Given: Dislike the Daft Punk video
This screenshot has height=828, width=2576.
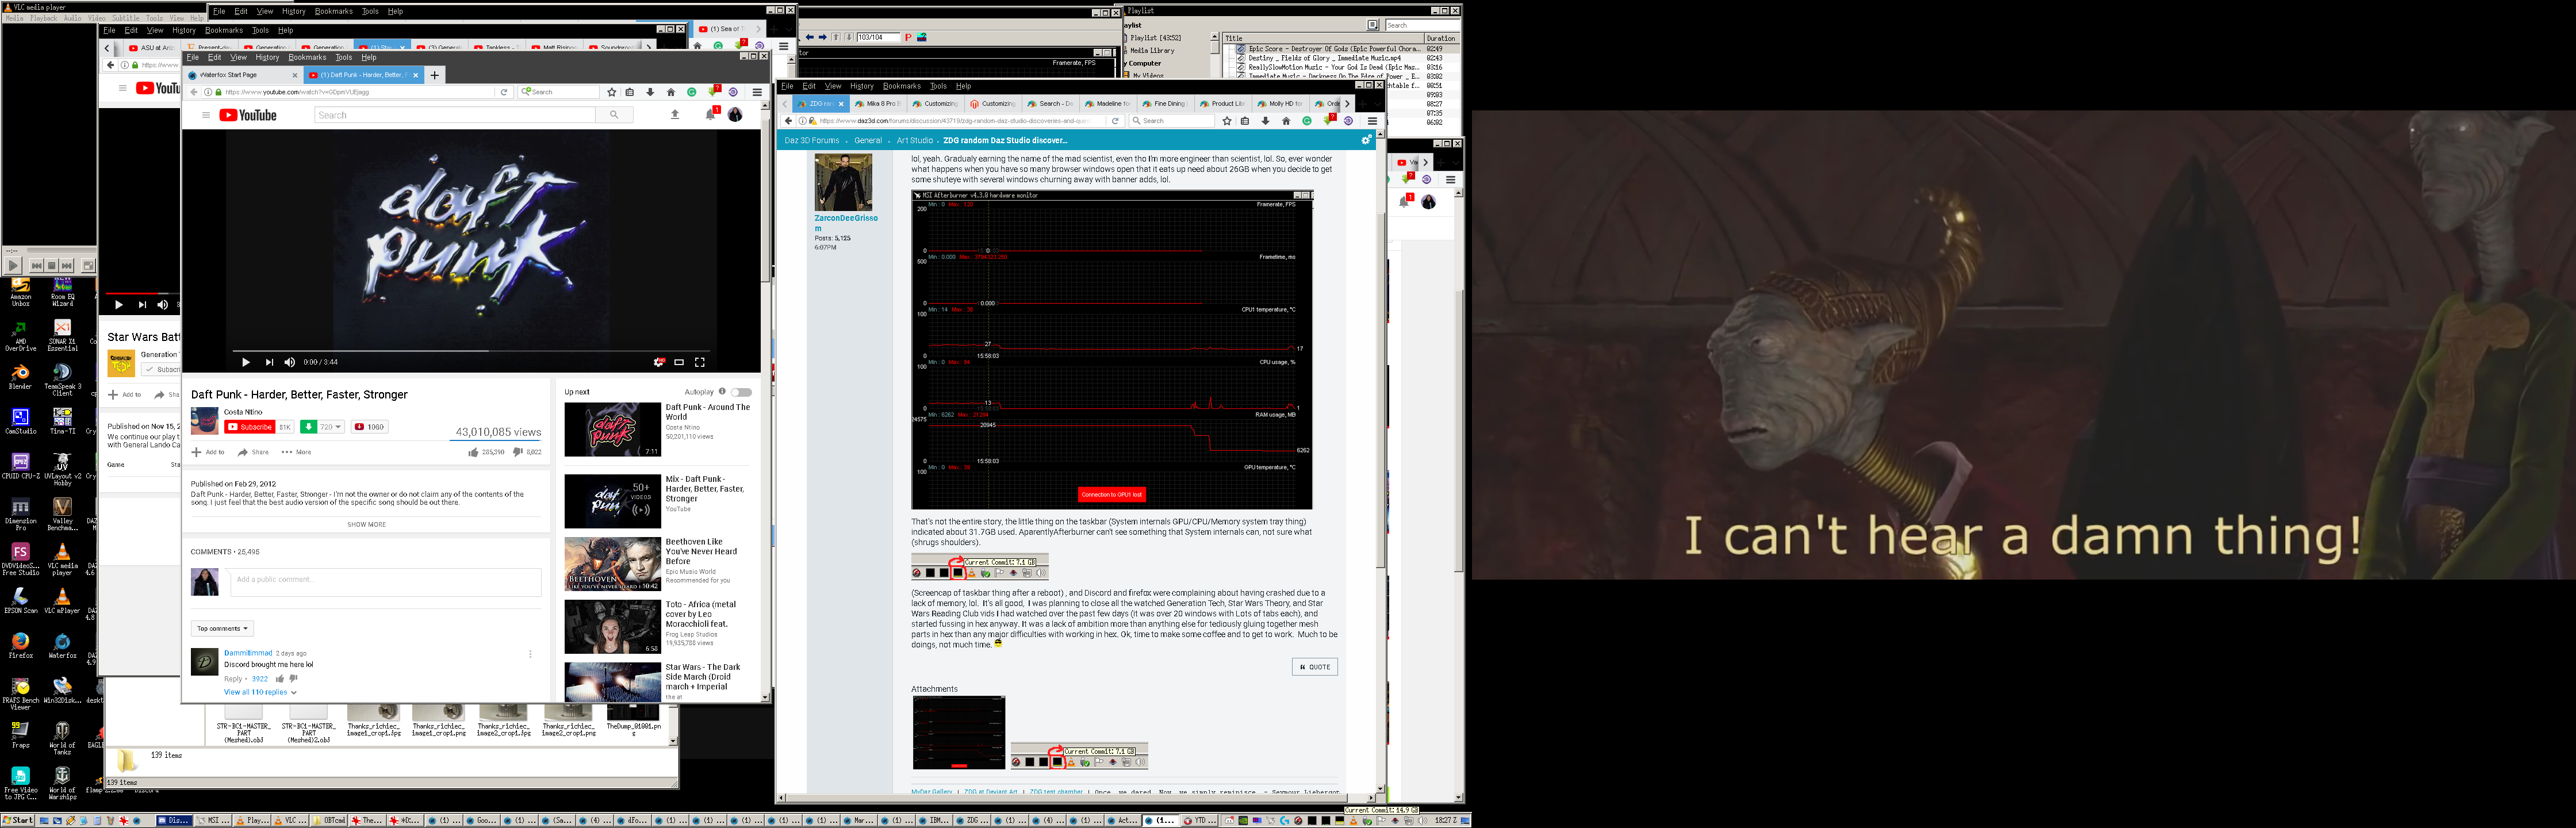Looking at the screenshot, I should (518, 452).
